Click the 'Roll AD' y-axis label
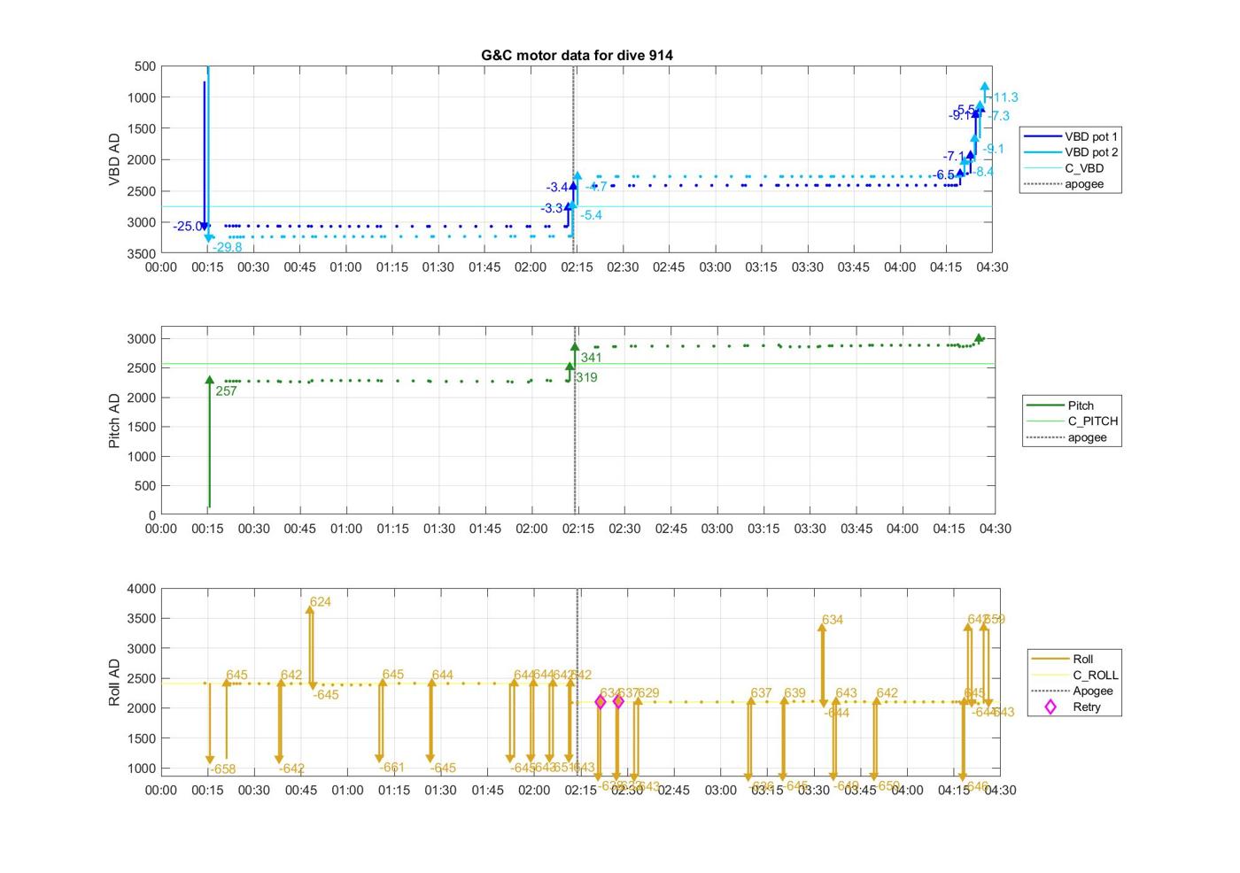 pos(114,682)
